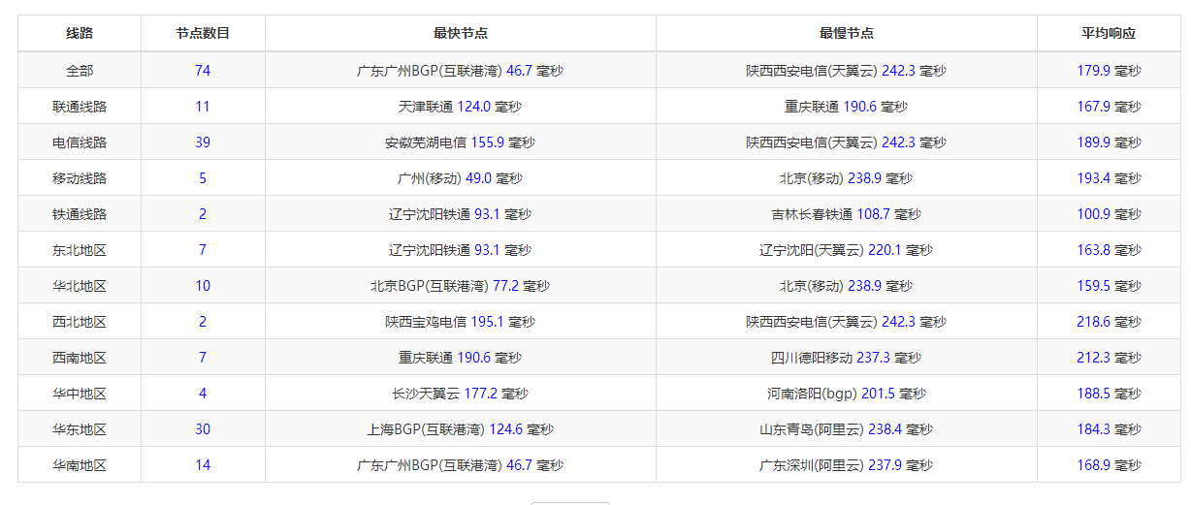This screenshot has width=1191, height=505.
Task: Click 四川德阳移动 237.3 slowest node
Action: pos(846,358)
